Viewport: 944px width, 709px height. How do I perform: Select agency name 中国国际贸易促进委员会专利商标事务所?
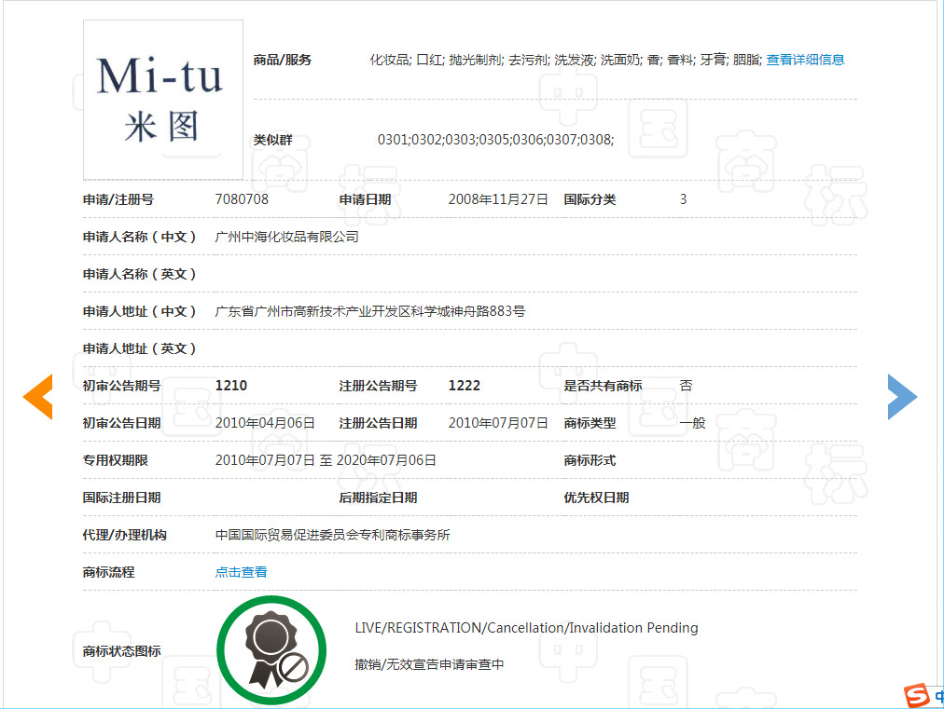(x=332, y=535)
